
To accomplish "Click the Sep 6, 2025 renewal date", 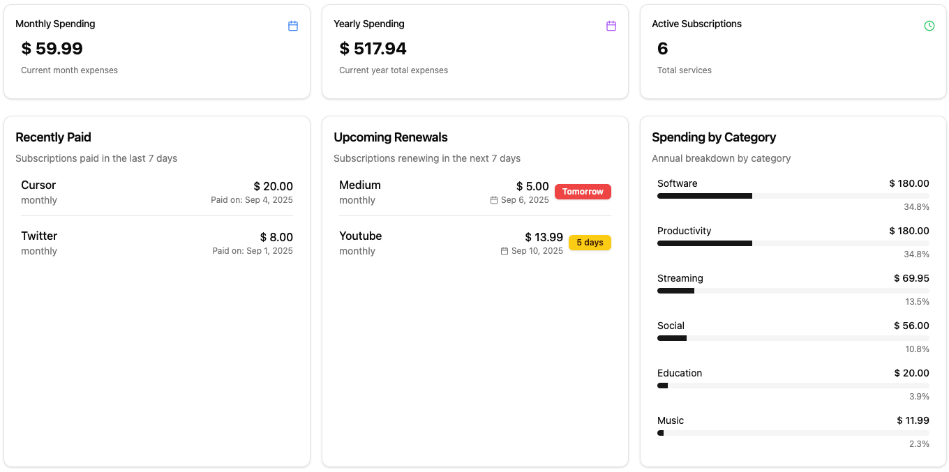I will [x=525, y=200].
